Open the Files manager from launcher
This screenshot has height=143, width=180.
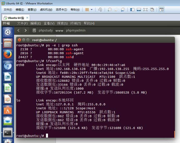click(8, 43)
